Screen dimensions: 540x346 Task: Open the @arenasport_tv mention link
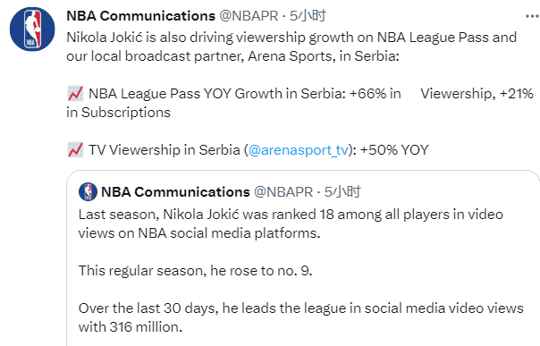click(x=299, y=150)
